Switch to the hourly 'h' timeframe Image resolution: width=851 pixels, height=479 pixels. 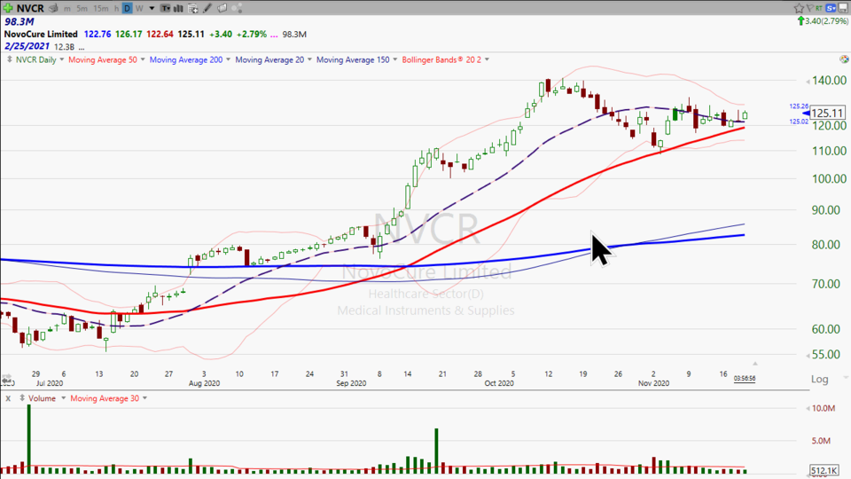116,9
